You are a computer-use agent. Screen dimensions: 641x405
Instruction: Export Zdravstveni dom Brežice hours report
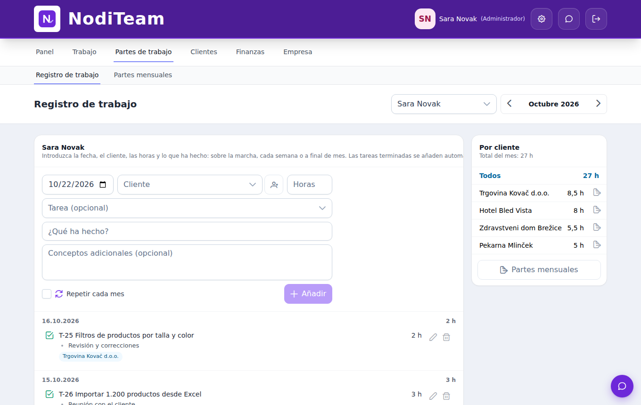click(597, 227)
